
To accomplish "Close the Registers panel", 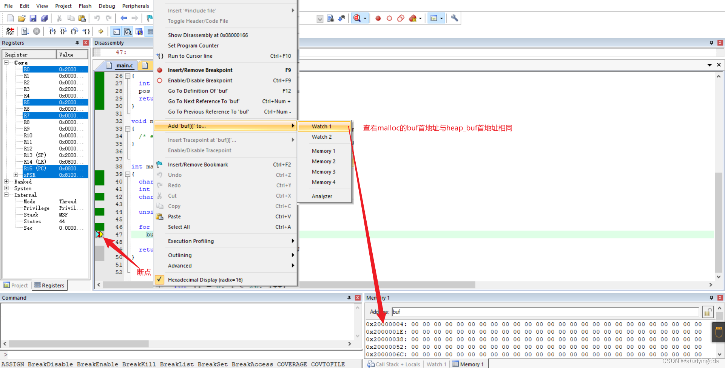I will 86,43.
